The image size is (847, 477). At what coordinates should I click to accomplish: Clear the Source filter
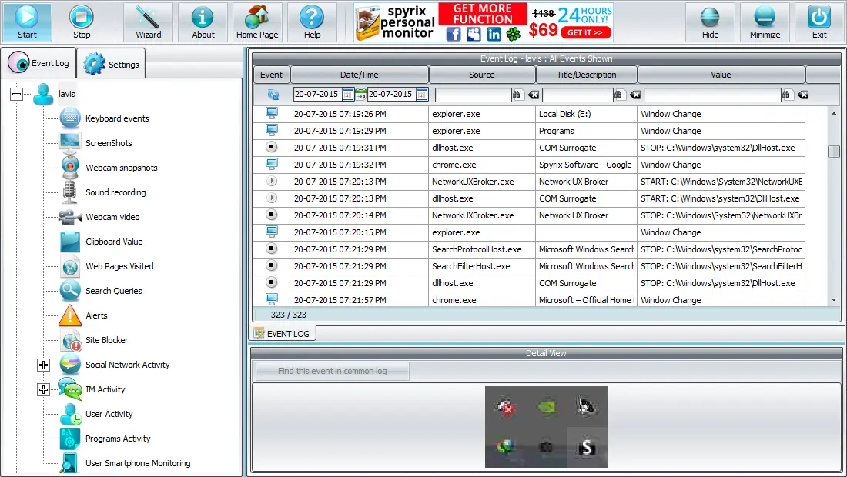(534, 95)
